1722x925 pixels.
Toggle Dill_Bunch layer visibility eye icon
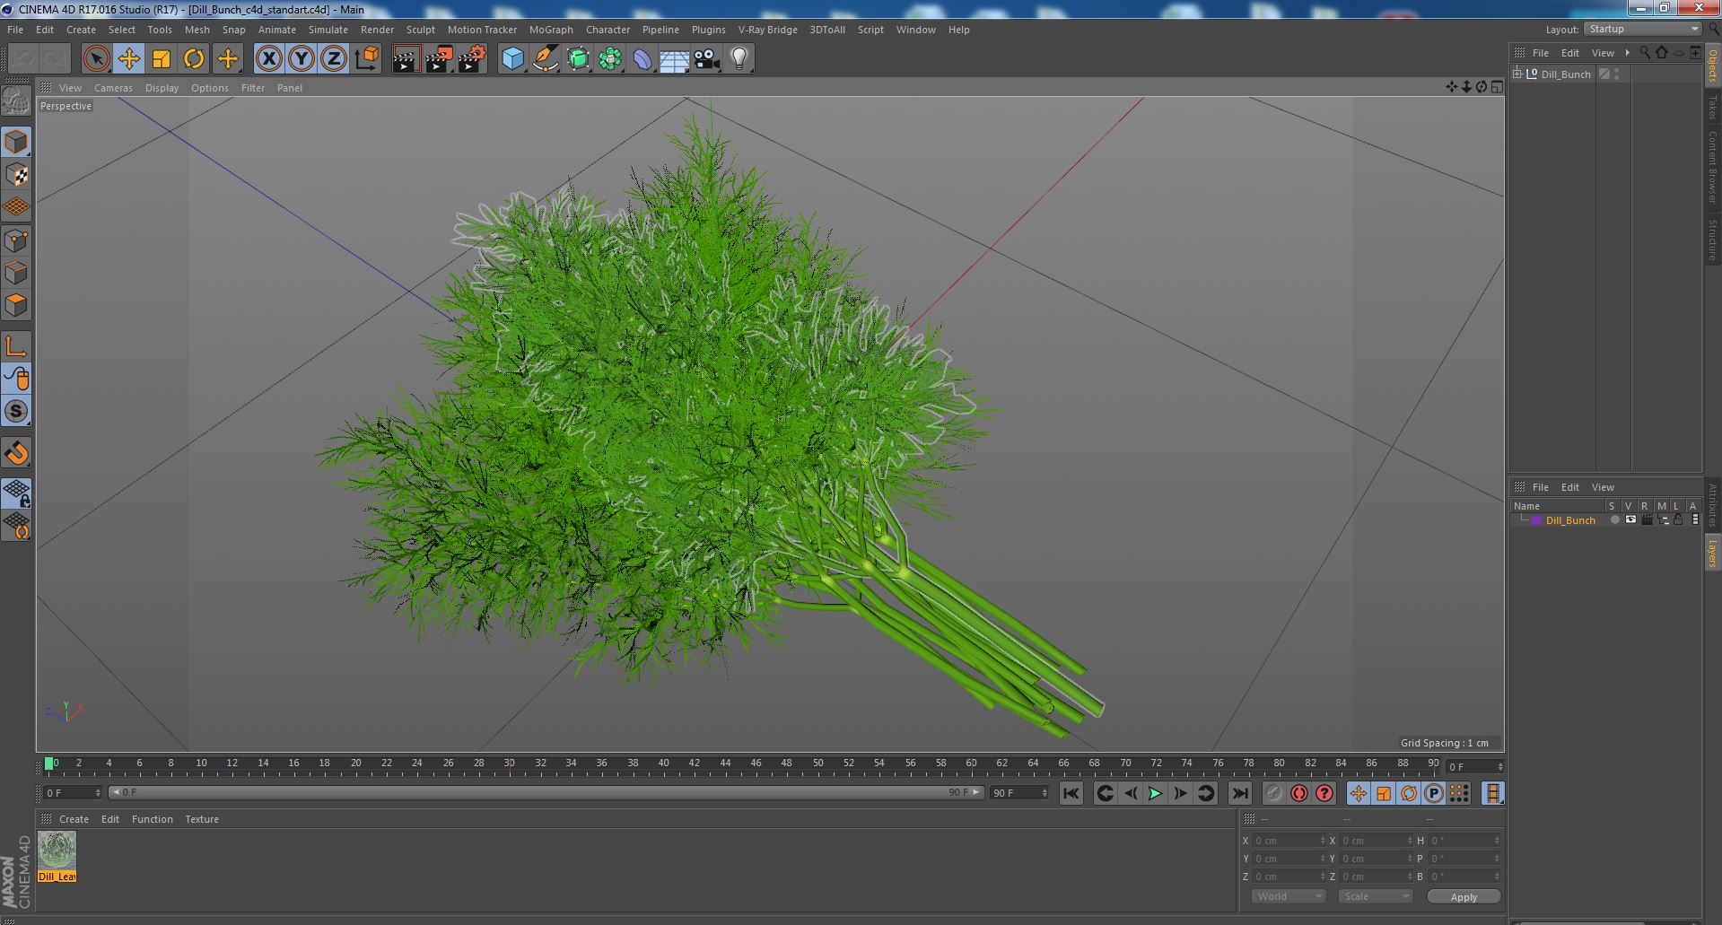pyautogui.click(x=1630, y=520)
